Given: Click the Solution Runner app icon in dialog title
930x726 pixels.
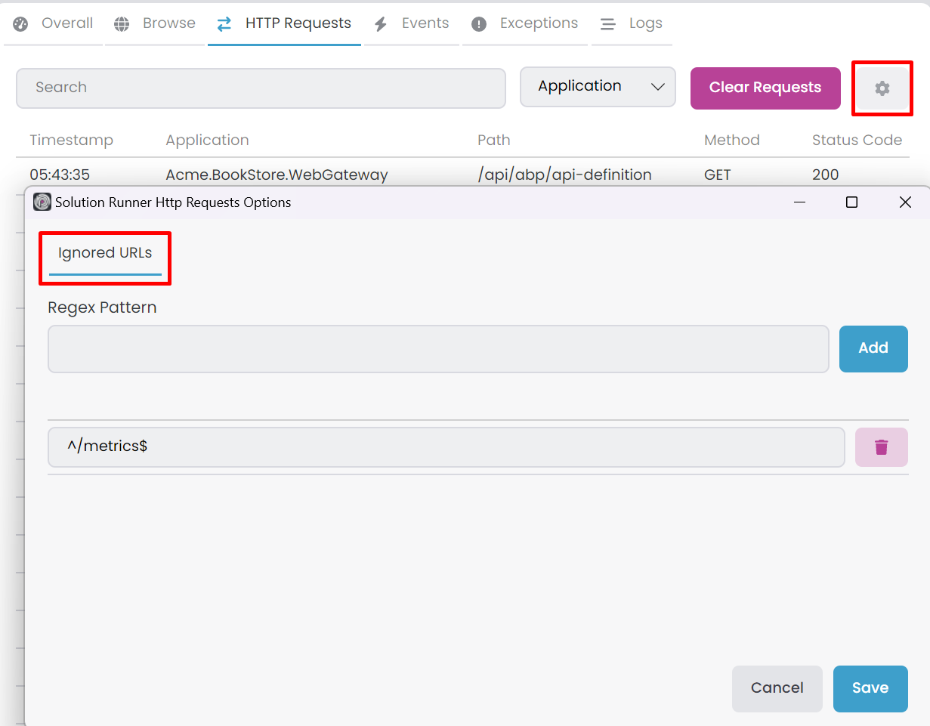Looking at the screenshot, I should coord(42,202).
